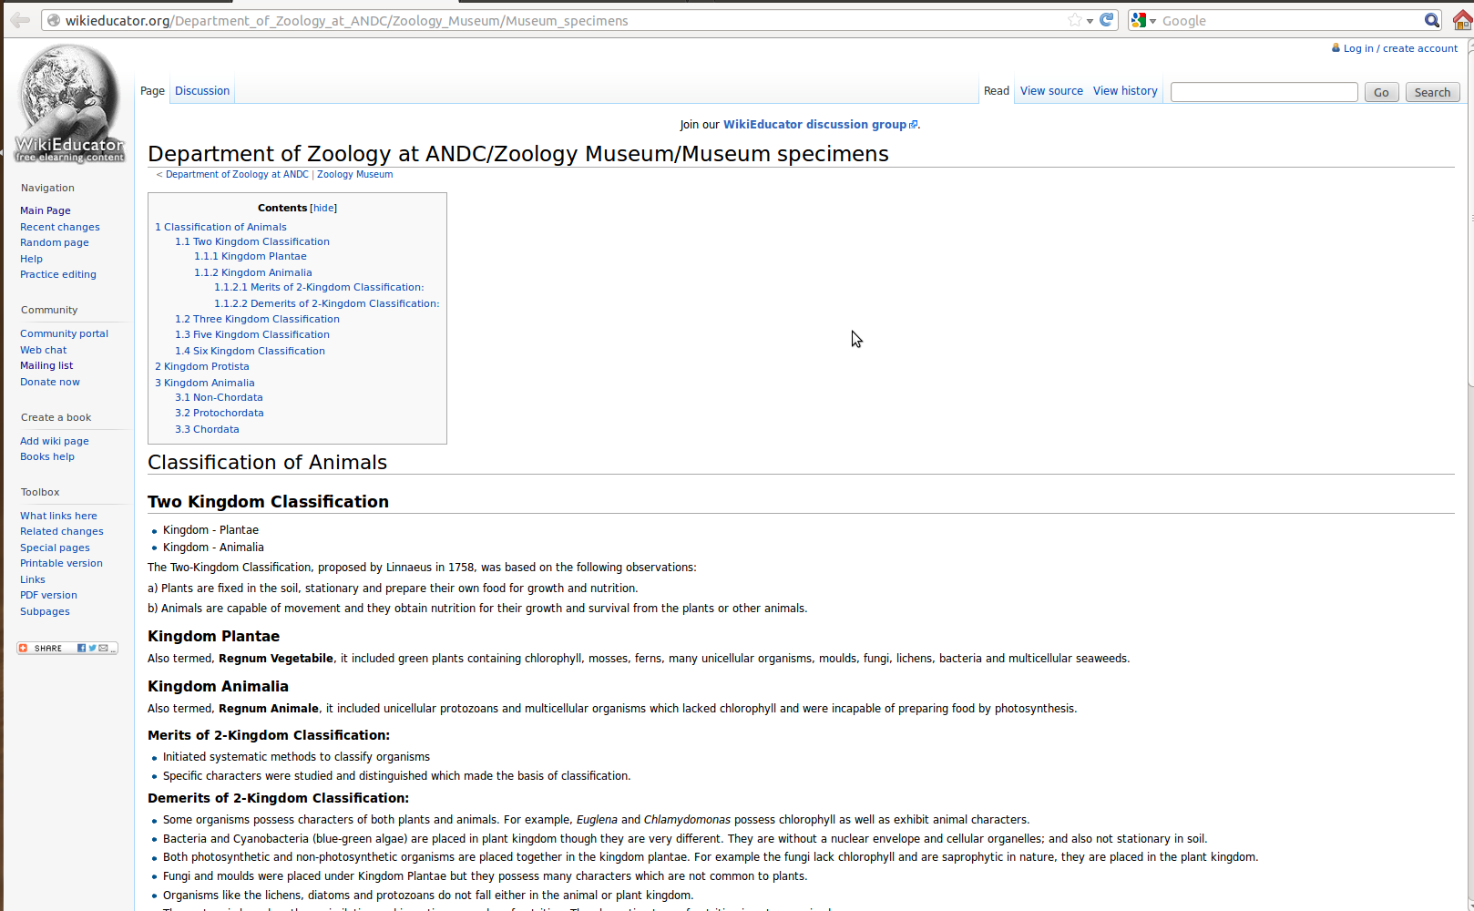The height and width of the screenshot is (911, 1474).
Task: Open Random page link
Action: coord(55,242)
